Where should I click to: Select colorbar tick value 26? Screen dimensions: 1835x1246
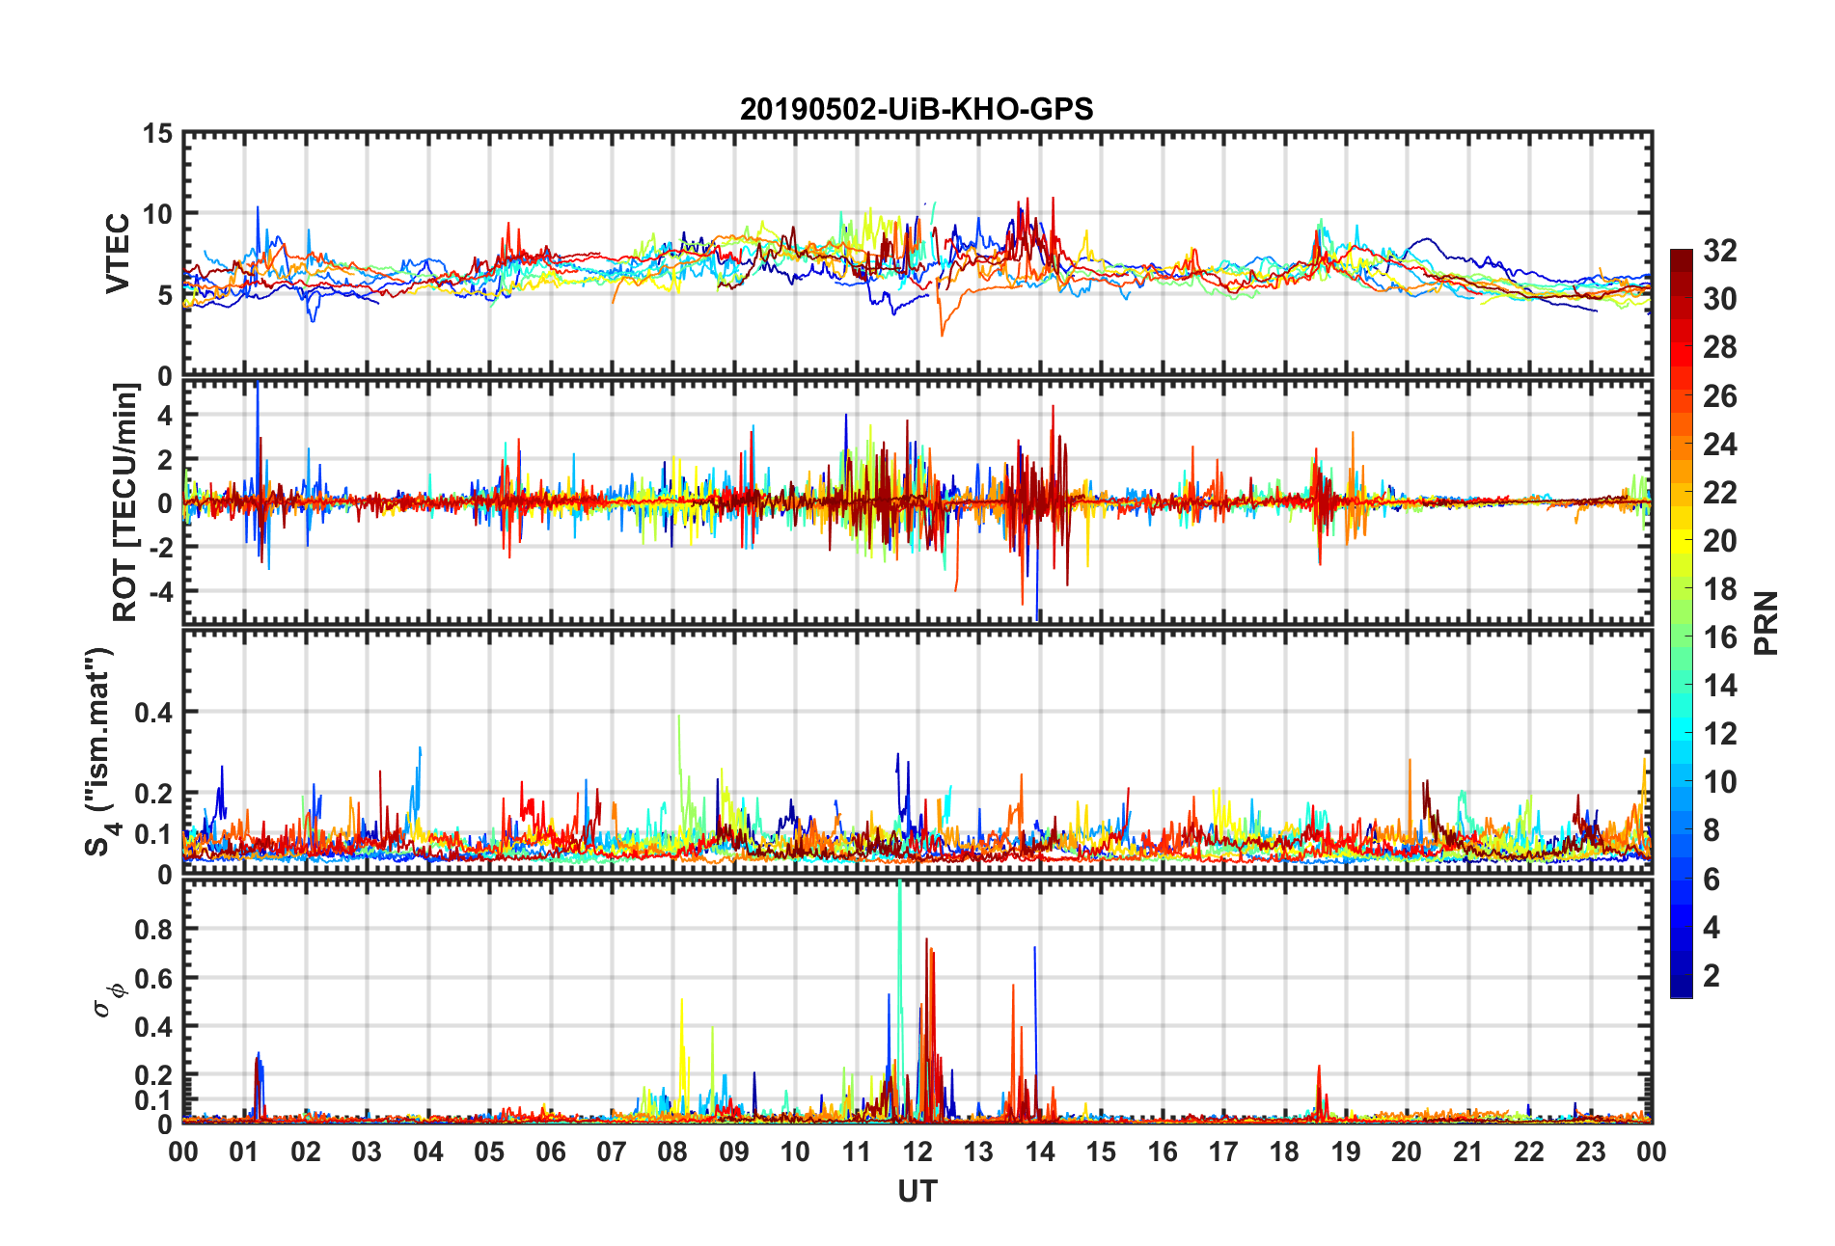pyautogui.click(x=1720, y=395)
